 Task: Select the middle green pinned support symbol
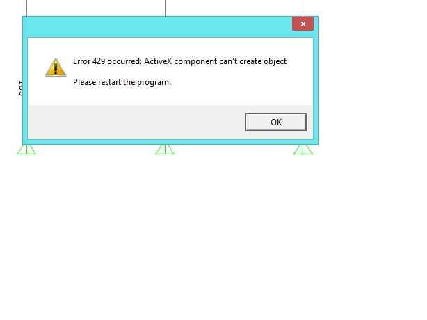click(x=165, y=150)
